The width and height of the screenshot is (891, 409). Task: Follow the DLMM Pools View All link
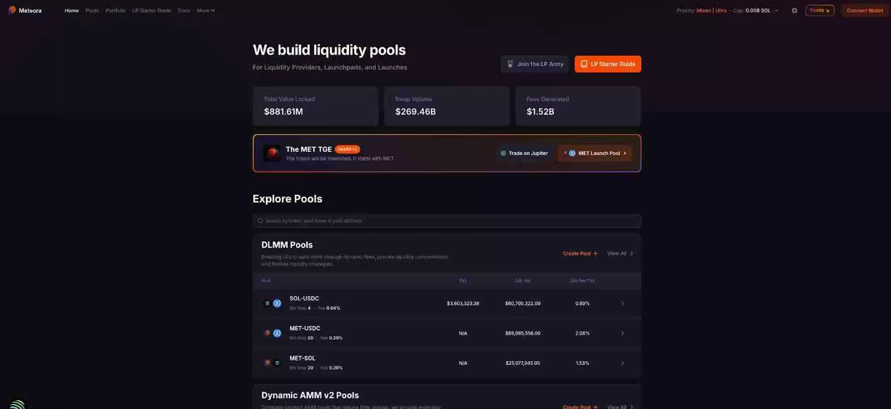[x=620, y=254]
